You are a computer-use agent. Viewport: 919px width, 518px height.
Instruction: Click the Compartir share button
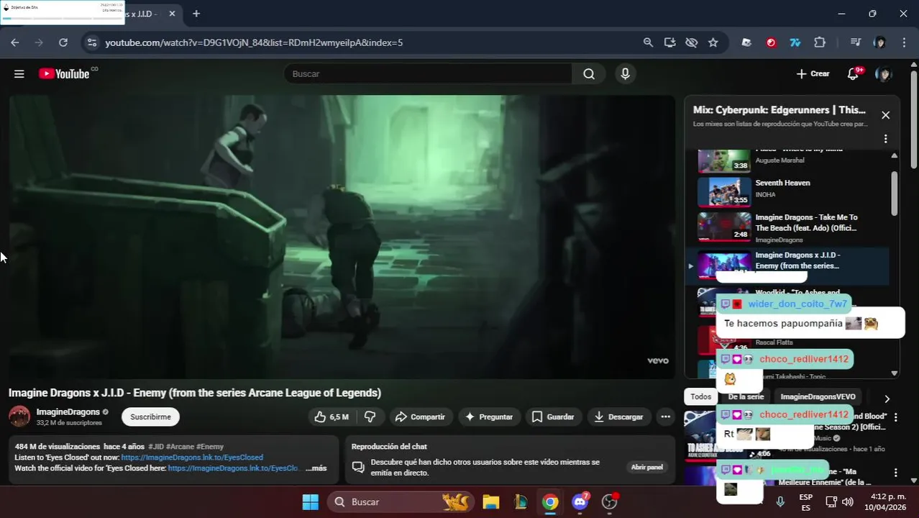(421, 417)
